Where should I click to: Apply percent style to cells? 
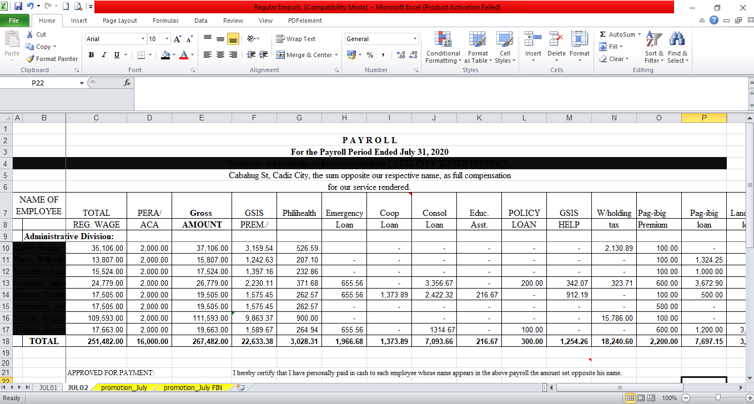(370, 55)
